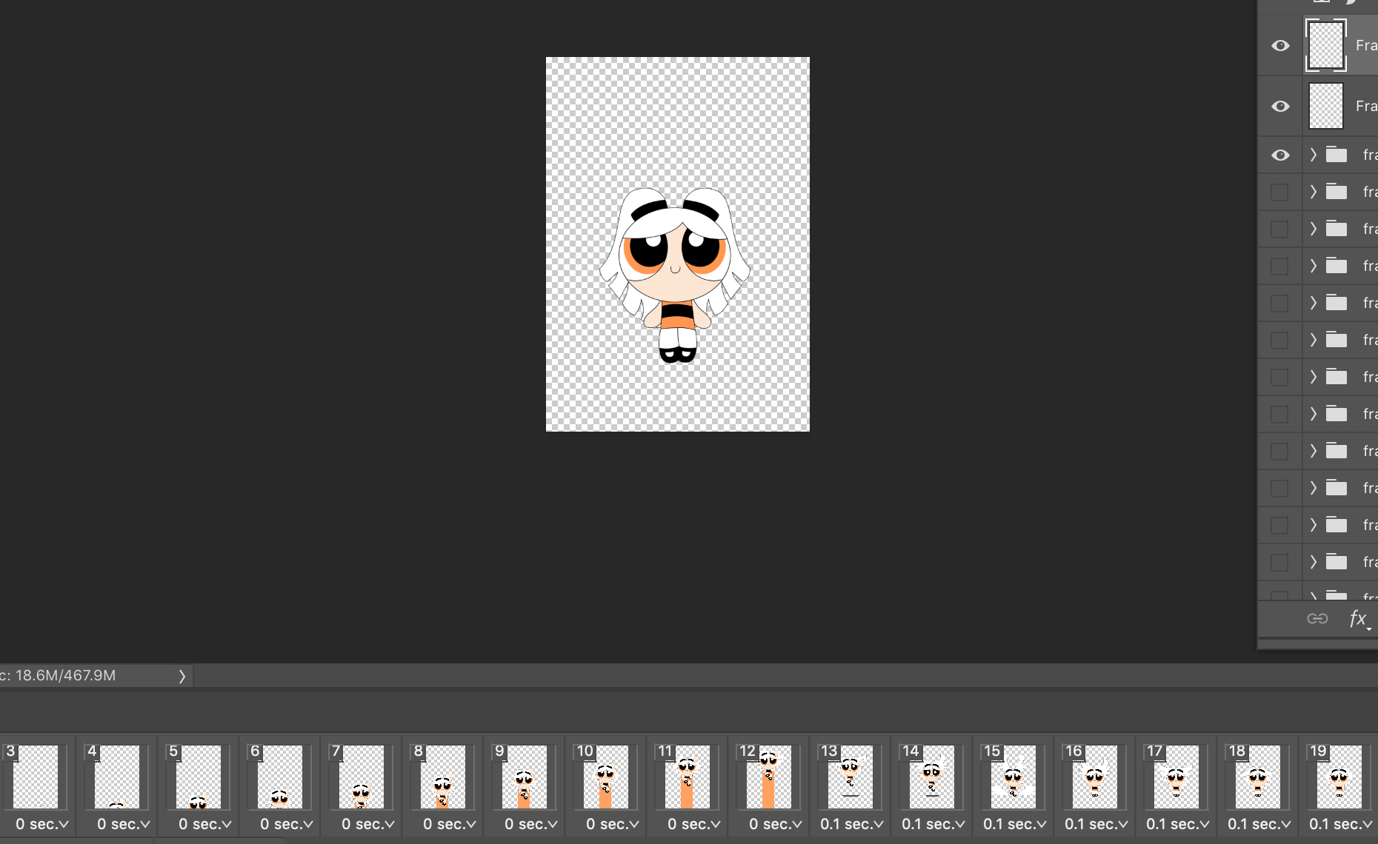1378x844 pixels.
Task: Click the link layers icon in Layers panel
Action: (x=1317, y=618)
